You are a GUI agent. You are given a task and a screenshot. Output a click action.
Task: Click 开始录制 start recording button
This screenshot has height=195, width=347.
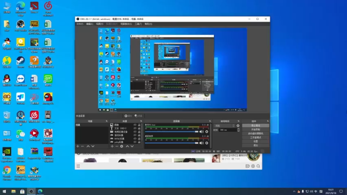pos(255,130)
